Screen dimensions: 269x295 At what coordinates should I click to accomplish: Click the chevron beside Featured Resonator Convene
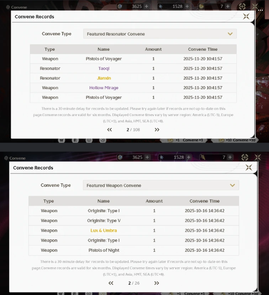[230, 34]
